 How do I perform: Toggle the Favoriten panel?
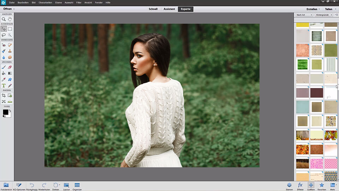[322, 186]
